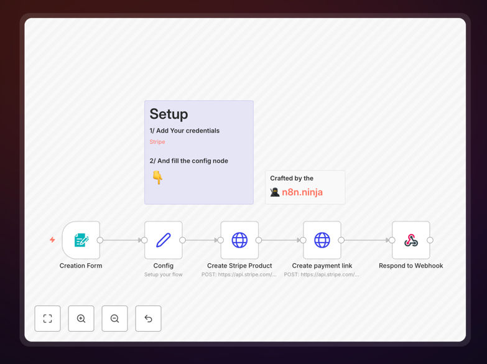Click the Respond to Webhook output connector
This screenshot has height=364, width=487.
430,240
